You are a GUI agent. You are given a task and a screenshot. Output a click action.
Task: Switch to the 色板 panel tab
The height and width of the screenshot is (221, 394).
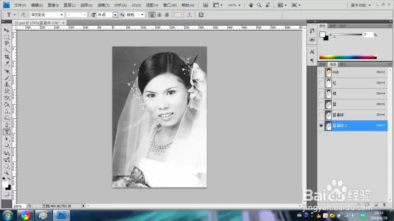tap(333, 26)
